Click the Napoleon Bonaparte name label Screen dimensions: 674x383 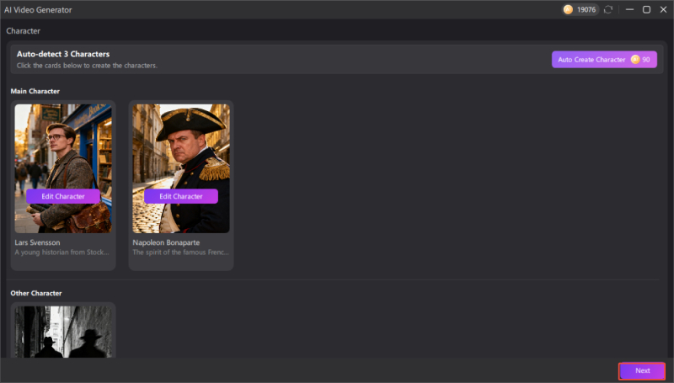tap(166, 242)
